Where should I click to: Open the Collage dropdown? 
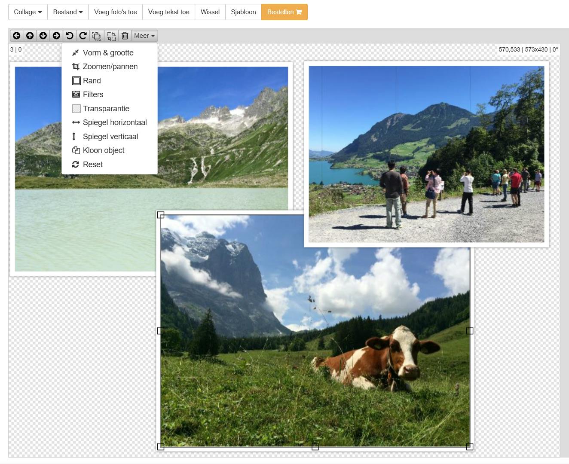[28, 12]
